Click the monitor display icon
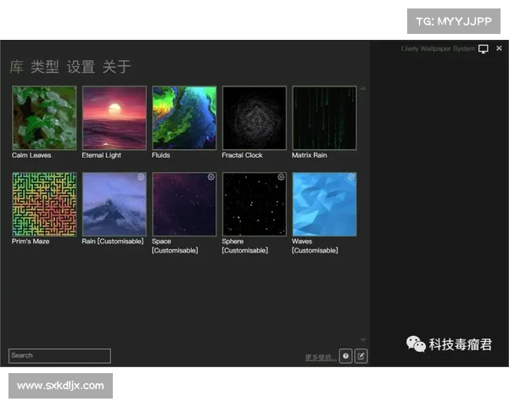The height and width of the screenshot is (407, 509). pos(484,49)
